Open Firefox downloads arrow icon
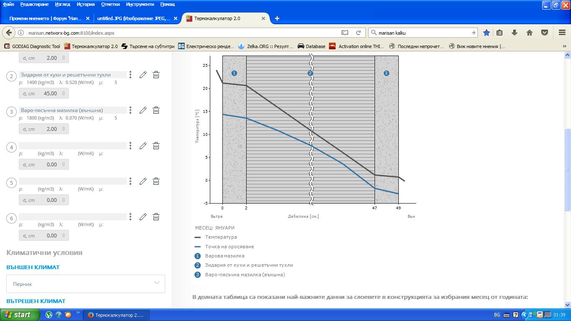 [x=515, y=33]
